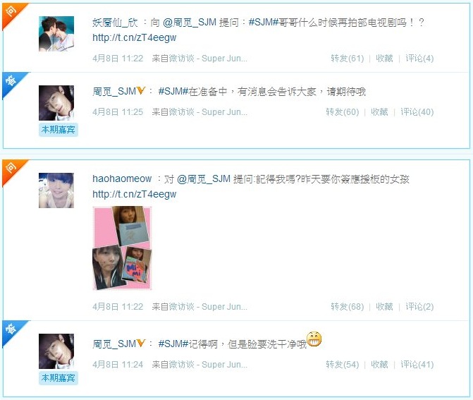Open 妖屠仙_欣's profile avatar
Screen dimensions: 473x400
(56, 34)
